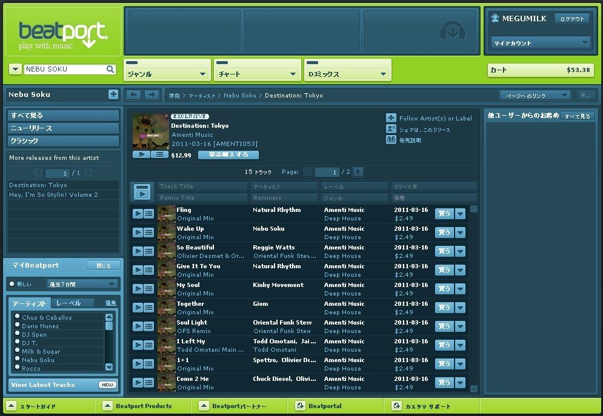Open buy options arrow for Wake Up

[x=461, y=233]
